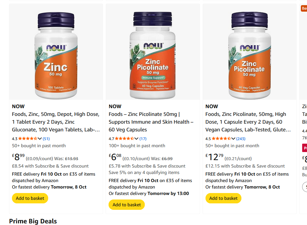Click the £12.79 price of Zinc Picolinate
Screen dimensions: 307x225
pyautogui.click(x=214, y=157)
